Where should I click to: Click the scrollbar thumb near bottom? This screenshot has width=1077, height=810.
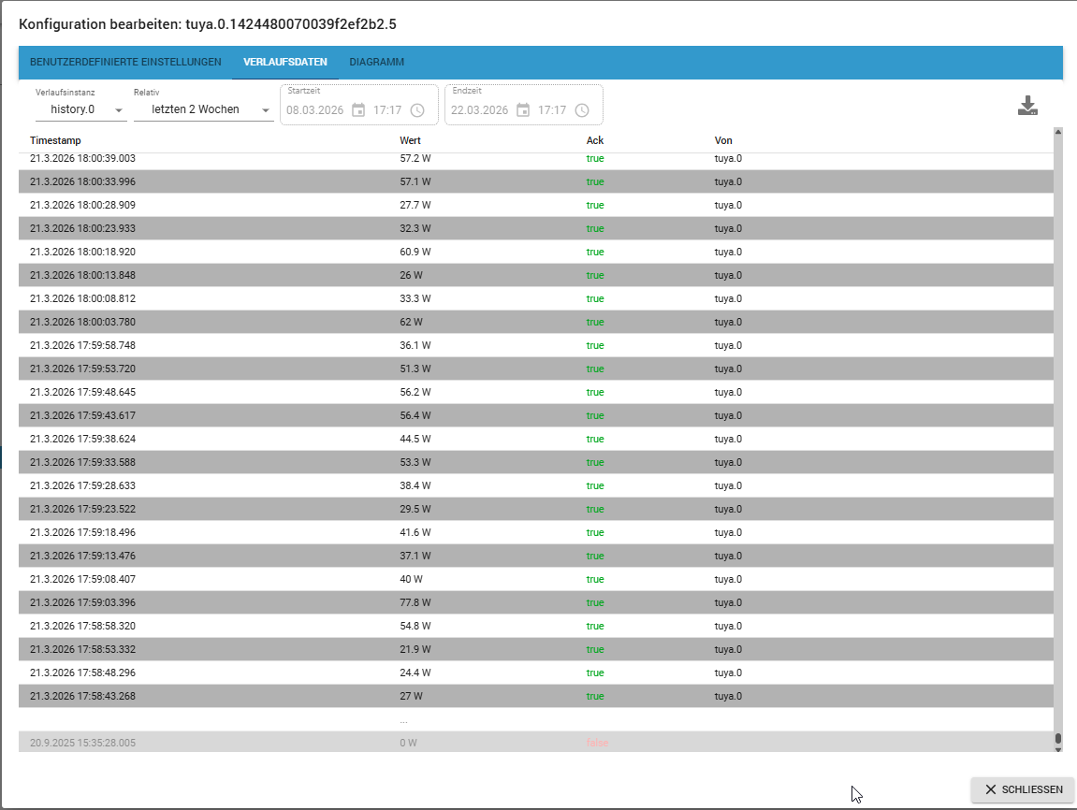pos(1057,739)
